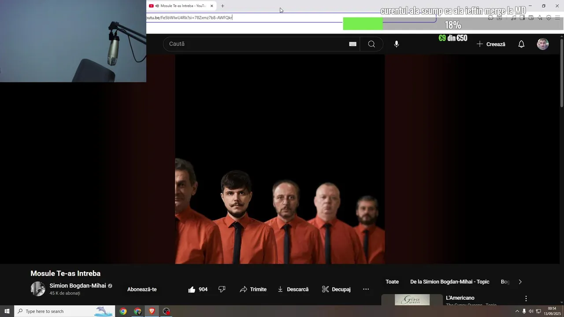Open Decupaj clip tool
This screenshot has width=564, height=317.
(336, 289)
